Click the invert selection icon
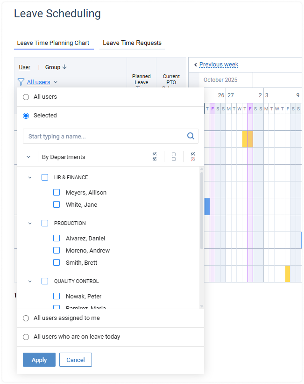Viewport: 304px width, 384px height. click(x=193, y=157)
